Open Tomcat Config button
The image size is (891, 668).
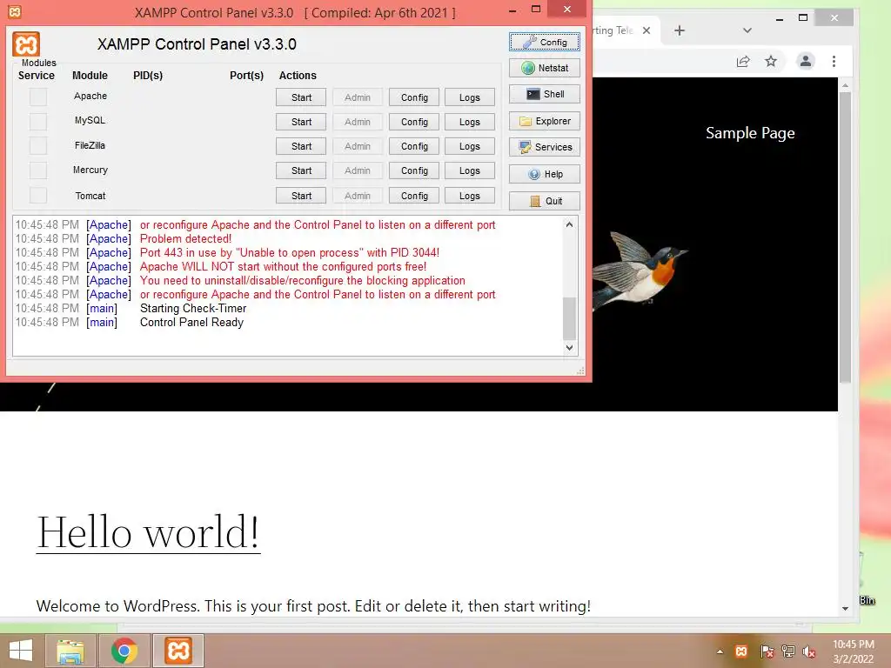point(414,196)
